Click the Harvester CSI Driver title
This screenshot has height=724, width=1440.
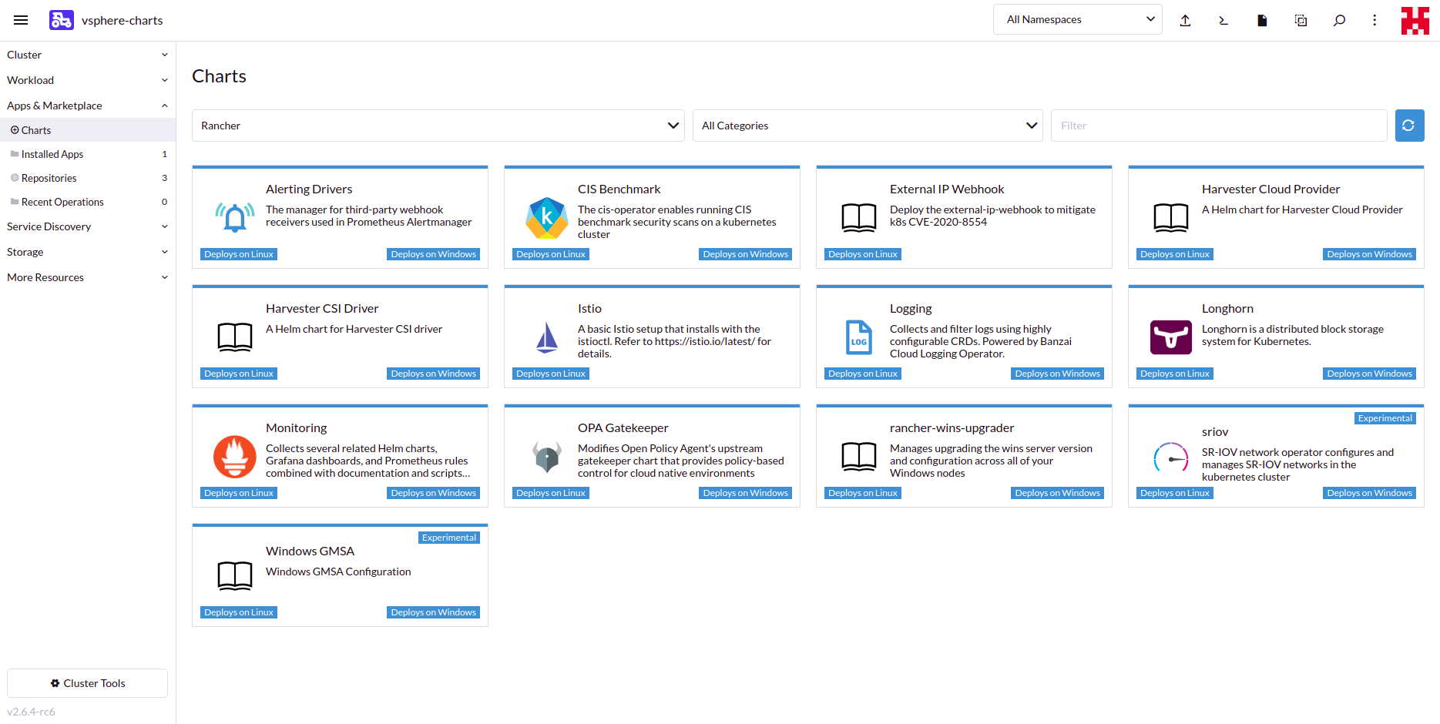tap(322, 309)
